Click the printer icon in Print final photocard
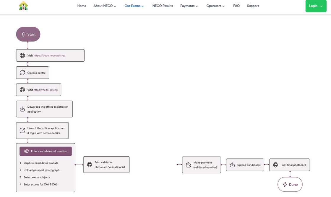 (x=275, y=165)
